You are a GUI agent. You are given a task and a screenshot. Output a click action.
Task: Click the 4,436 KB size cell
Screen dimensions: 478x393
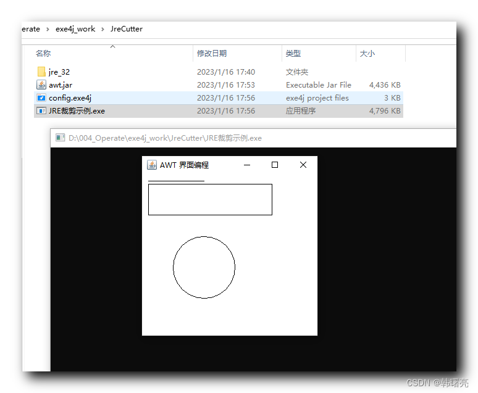pyautogui.click(x=385, y=85)
